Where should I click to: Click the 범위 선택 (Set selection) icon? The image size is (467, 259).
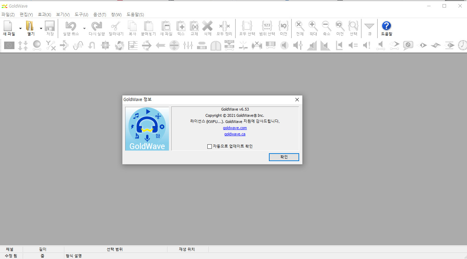pyautogui.click(x=267, y=26)
